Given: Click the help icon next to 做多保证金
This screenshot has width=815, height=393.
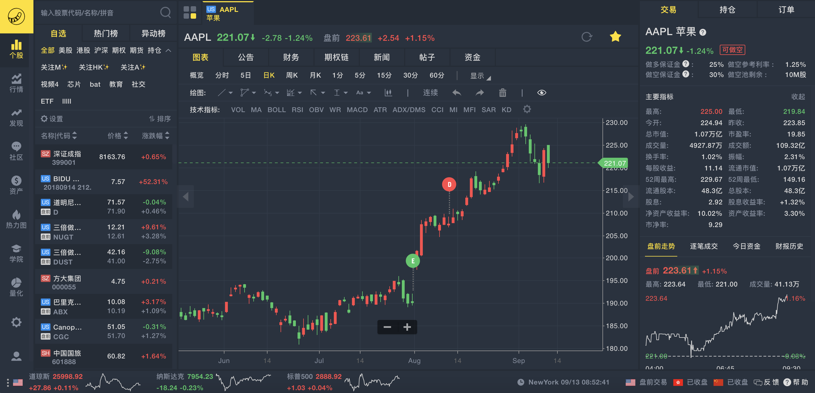Looking at the screenshot, I should (x=685, y=64).
